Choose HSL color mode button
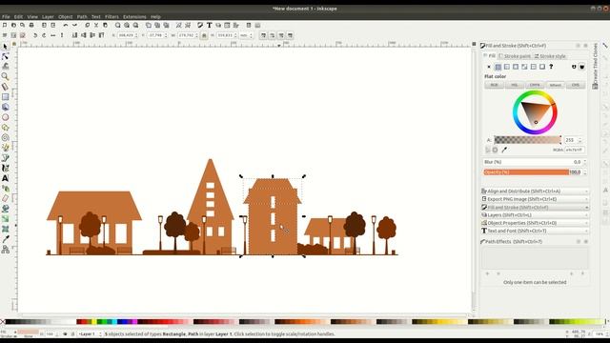The width and height of the screenshot is (610, 343). [515, 85]
